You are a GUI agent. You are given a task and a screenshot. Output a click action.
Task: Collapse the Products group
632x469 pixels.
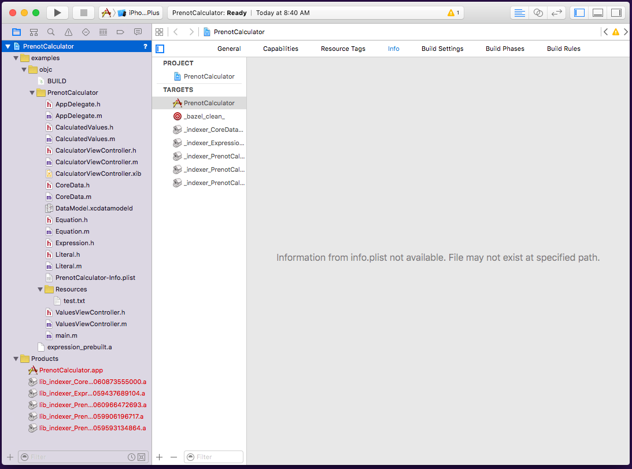16,359
